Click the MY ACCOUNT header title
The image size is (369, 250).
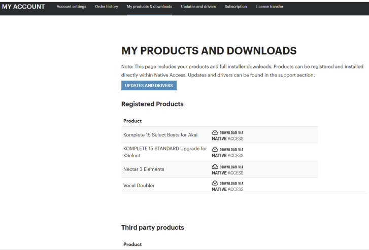tap(23, 7)
